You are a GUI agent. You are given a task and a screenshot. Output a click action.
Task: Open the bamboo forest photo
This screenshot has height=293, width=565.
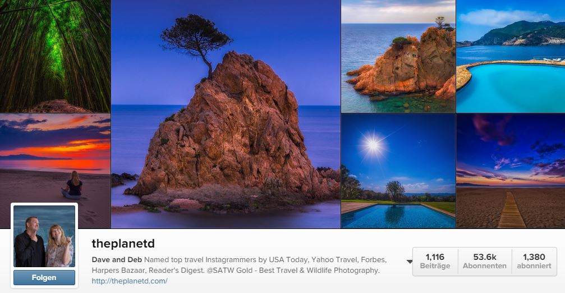[x=55, y=56]
